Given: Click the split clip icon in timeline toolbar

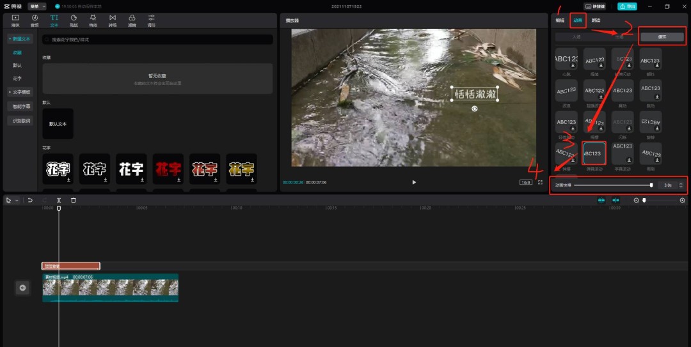Looking at the screenshot, I should (x=59, y=200).
